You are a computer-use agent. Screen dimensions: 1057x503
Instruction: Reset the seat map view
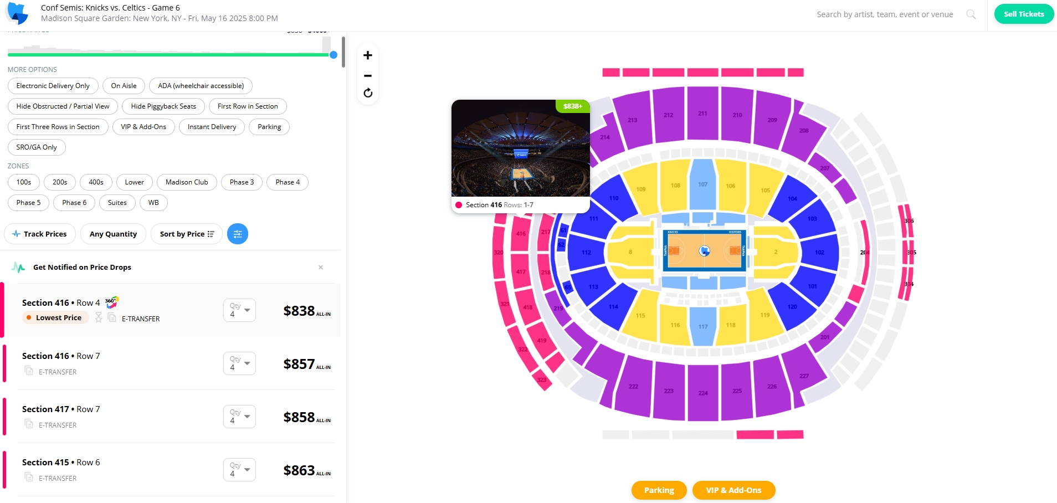[x=368, y=93]
